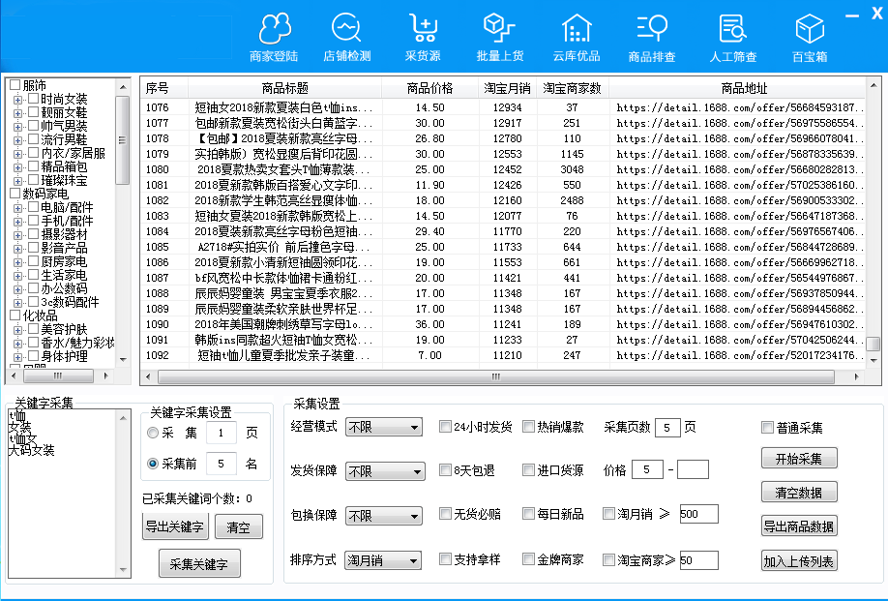
Task: Expand the 帅气男装 tree node
Action: point(18,127)
